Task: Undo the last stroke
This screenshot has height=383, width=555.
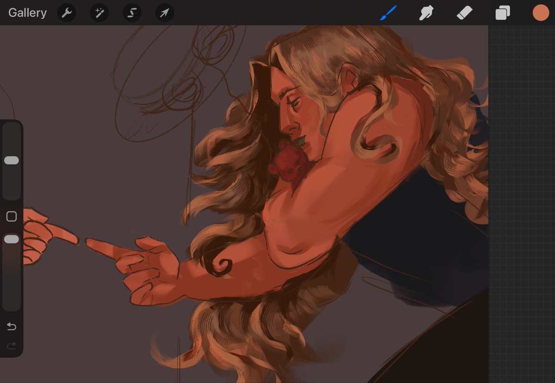Action: [12, 327]
